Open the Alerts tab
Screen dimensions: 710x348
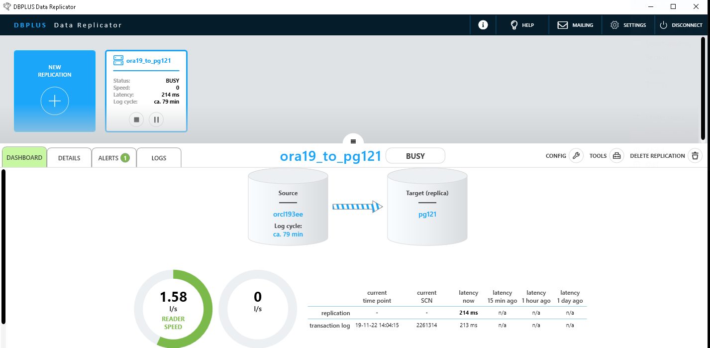tap(114, 158)
